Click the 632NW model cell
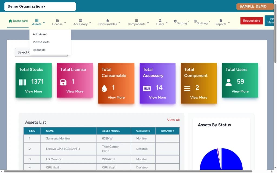This screenshot has height=173, width=277. pos(114,139)
